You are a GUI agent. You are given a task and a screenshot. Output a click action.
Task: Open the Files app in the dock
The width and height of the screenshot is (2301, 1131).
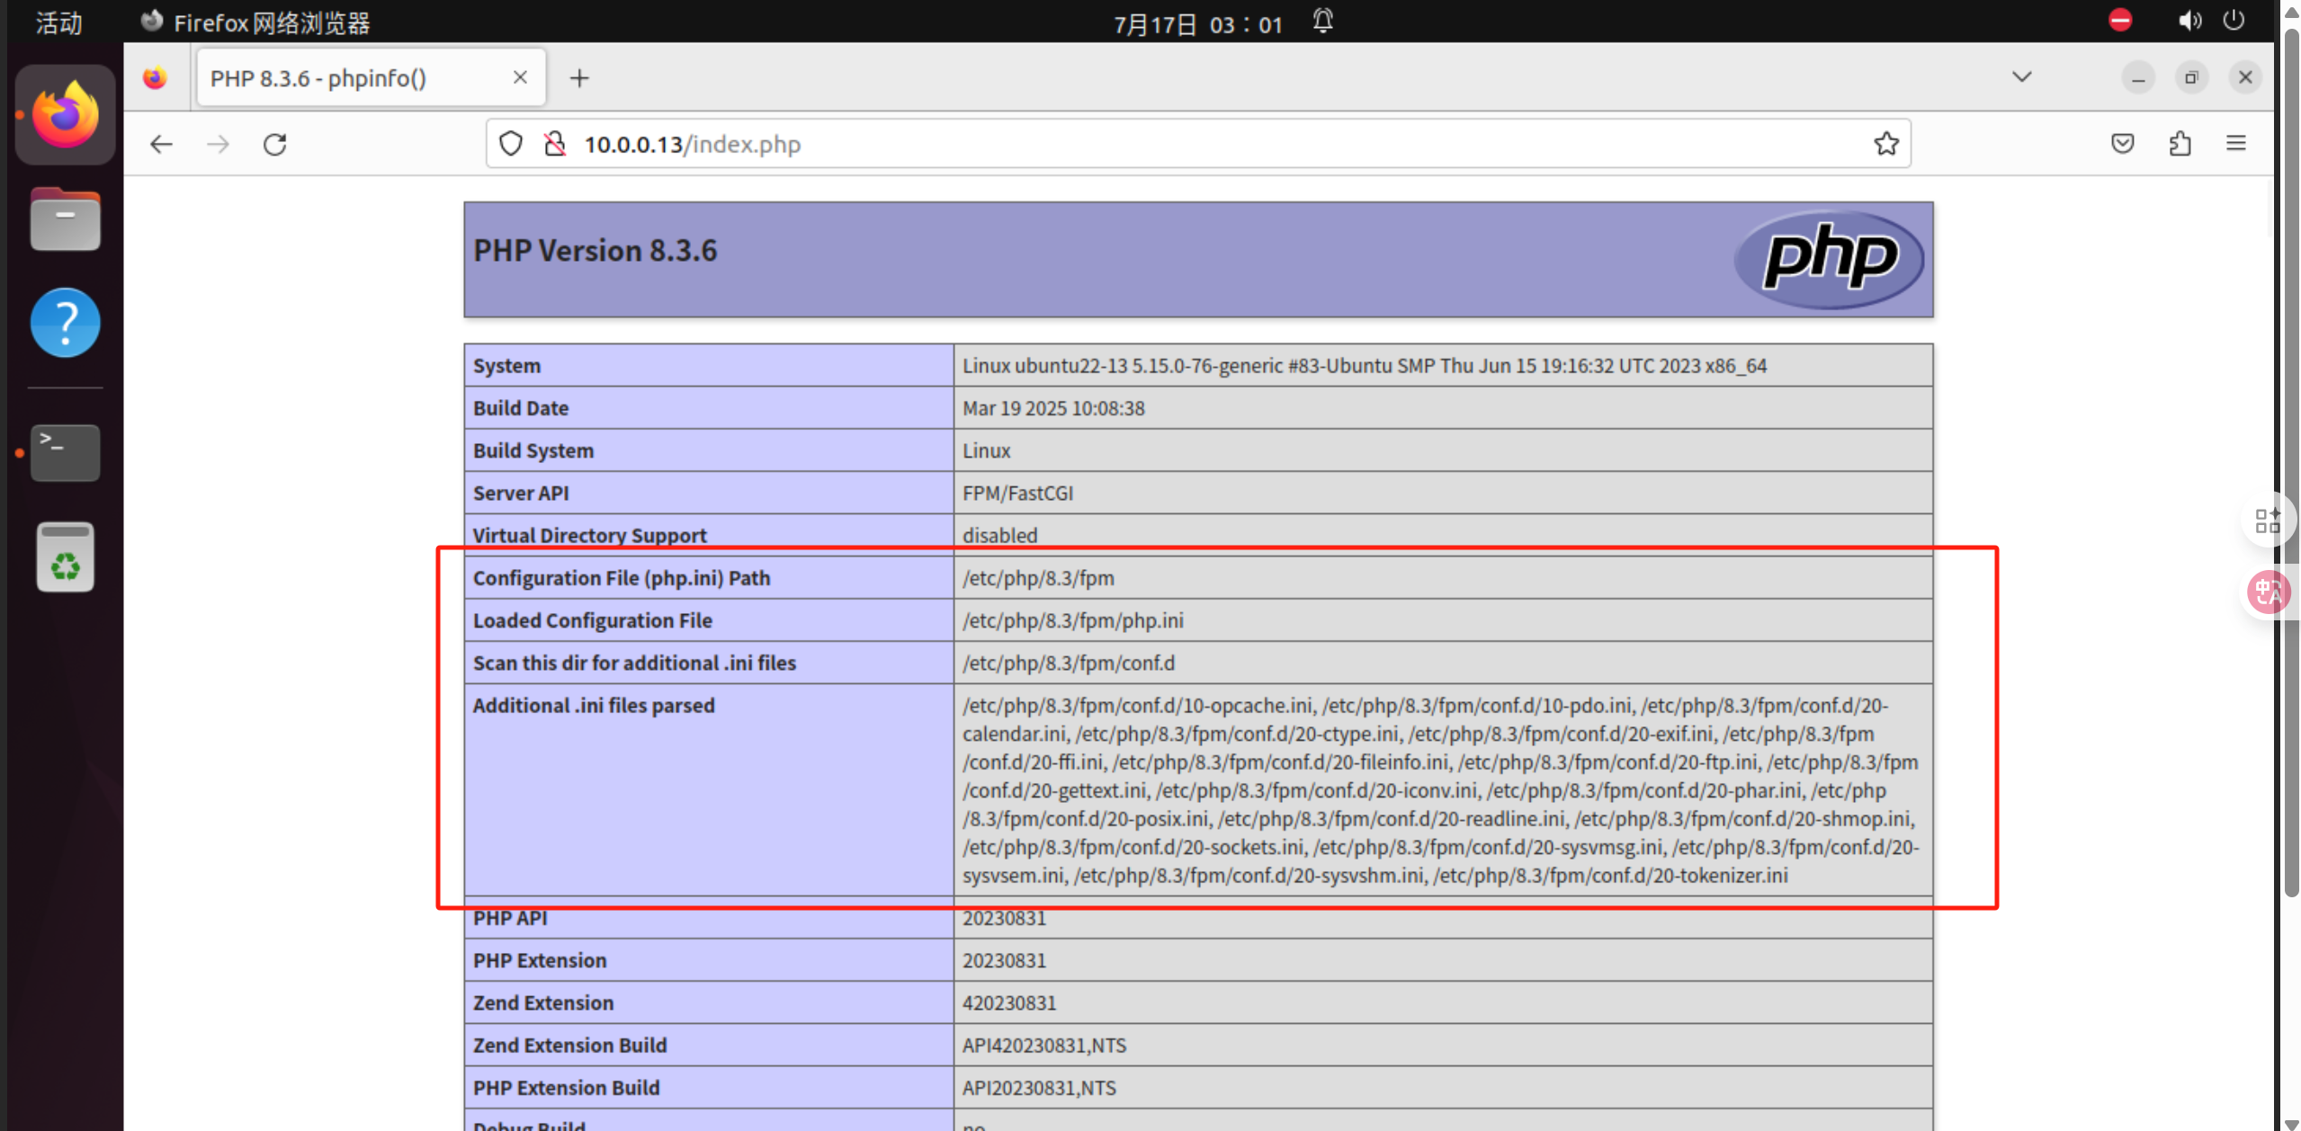pos(65,219)
